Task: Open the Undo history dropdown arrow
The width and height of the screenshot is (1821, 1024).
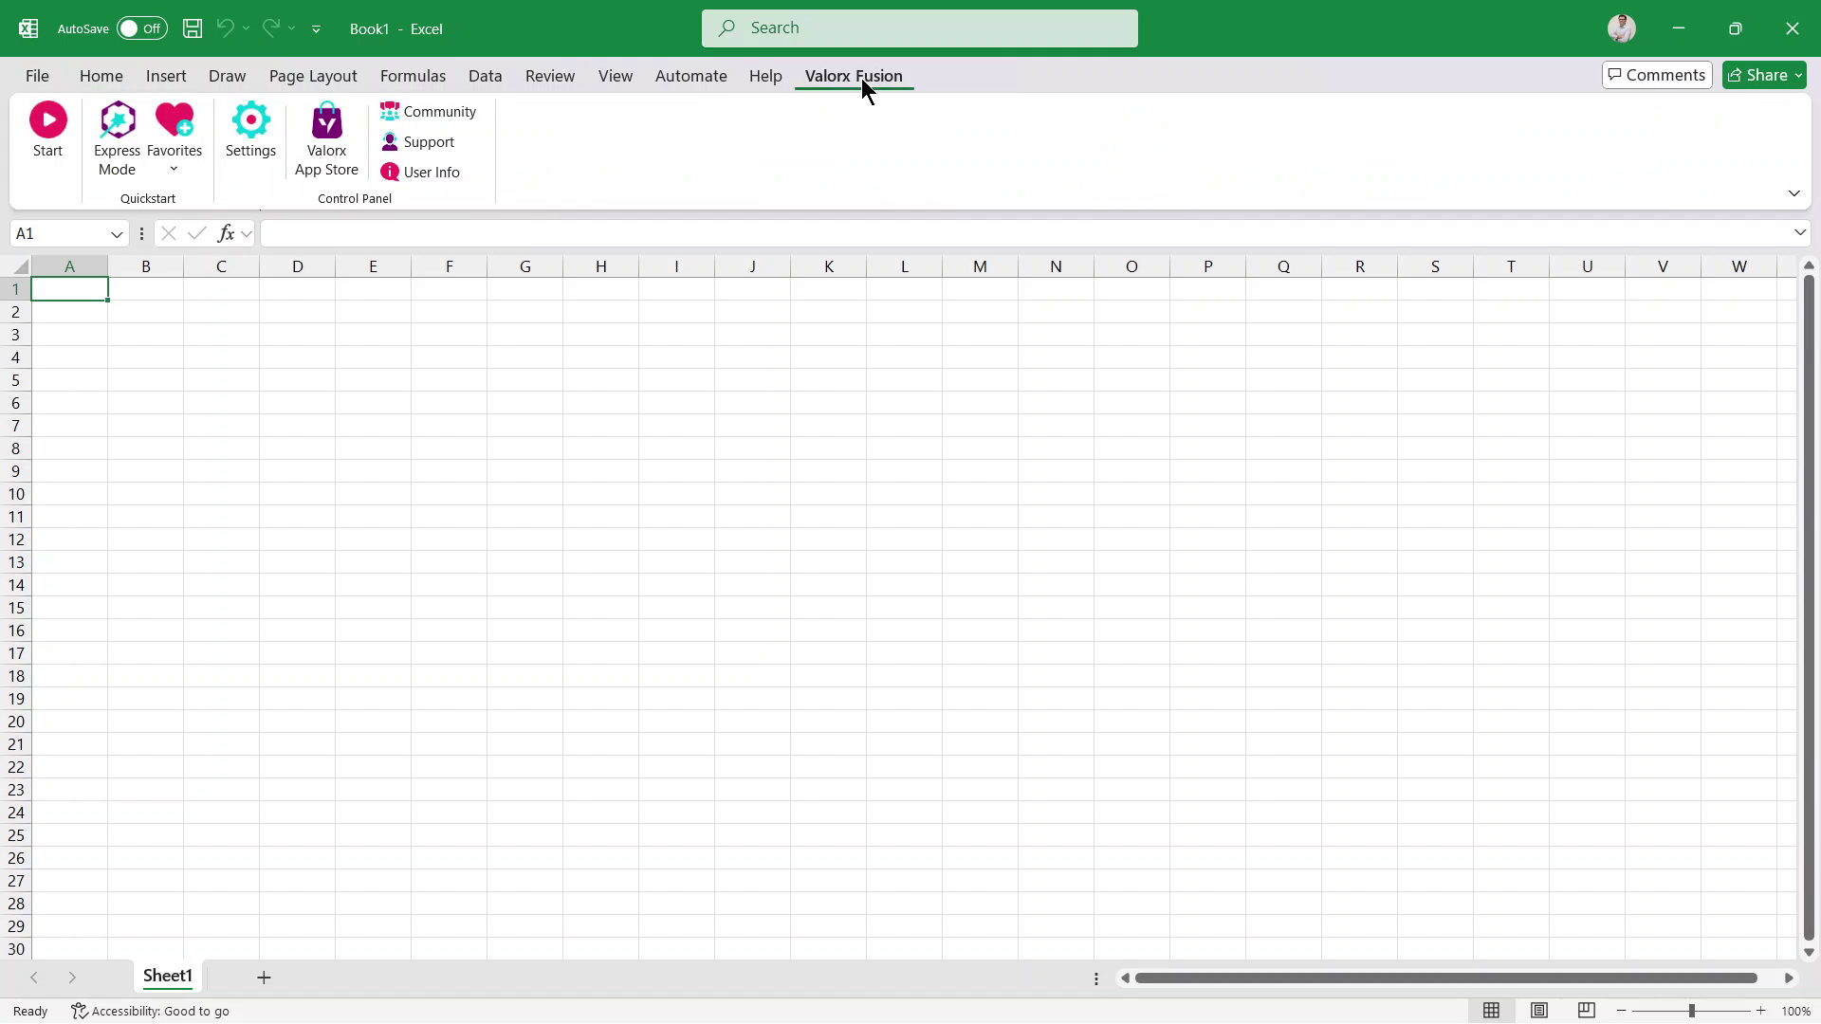Action: pos(246,28)
